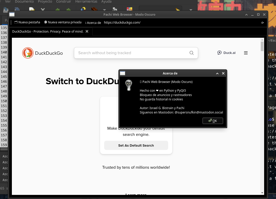This screenshot has height=199, width=276.
Task: Open a Nueva pestaña in Pachi browser
Action: coord(27,22)
